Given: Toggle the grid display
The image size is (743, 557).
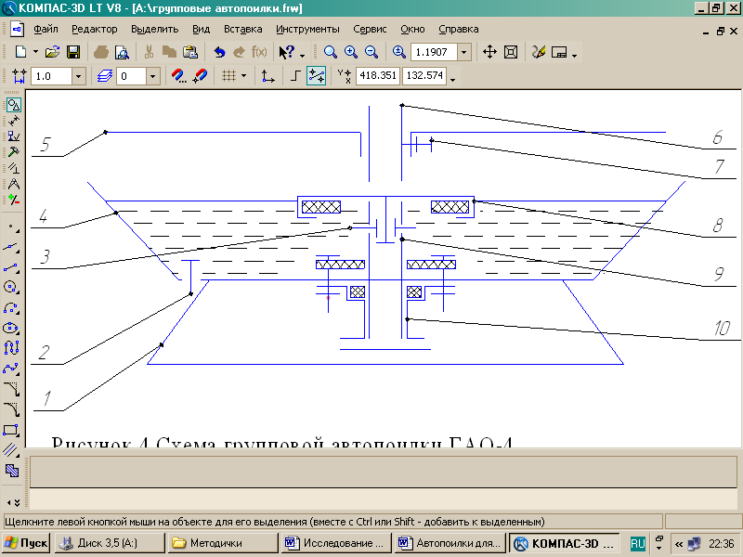Looking at the screenshot, I should pos(229,76).
